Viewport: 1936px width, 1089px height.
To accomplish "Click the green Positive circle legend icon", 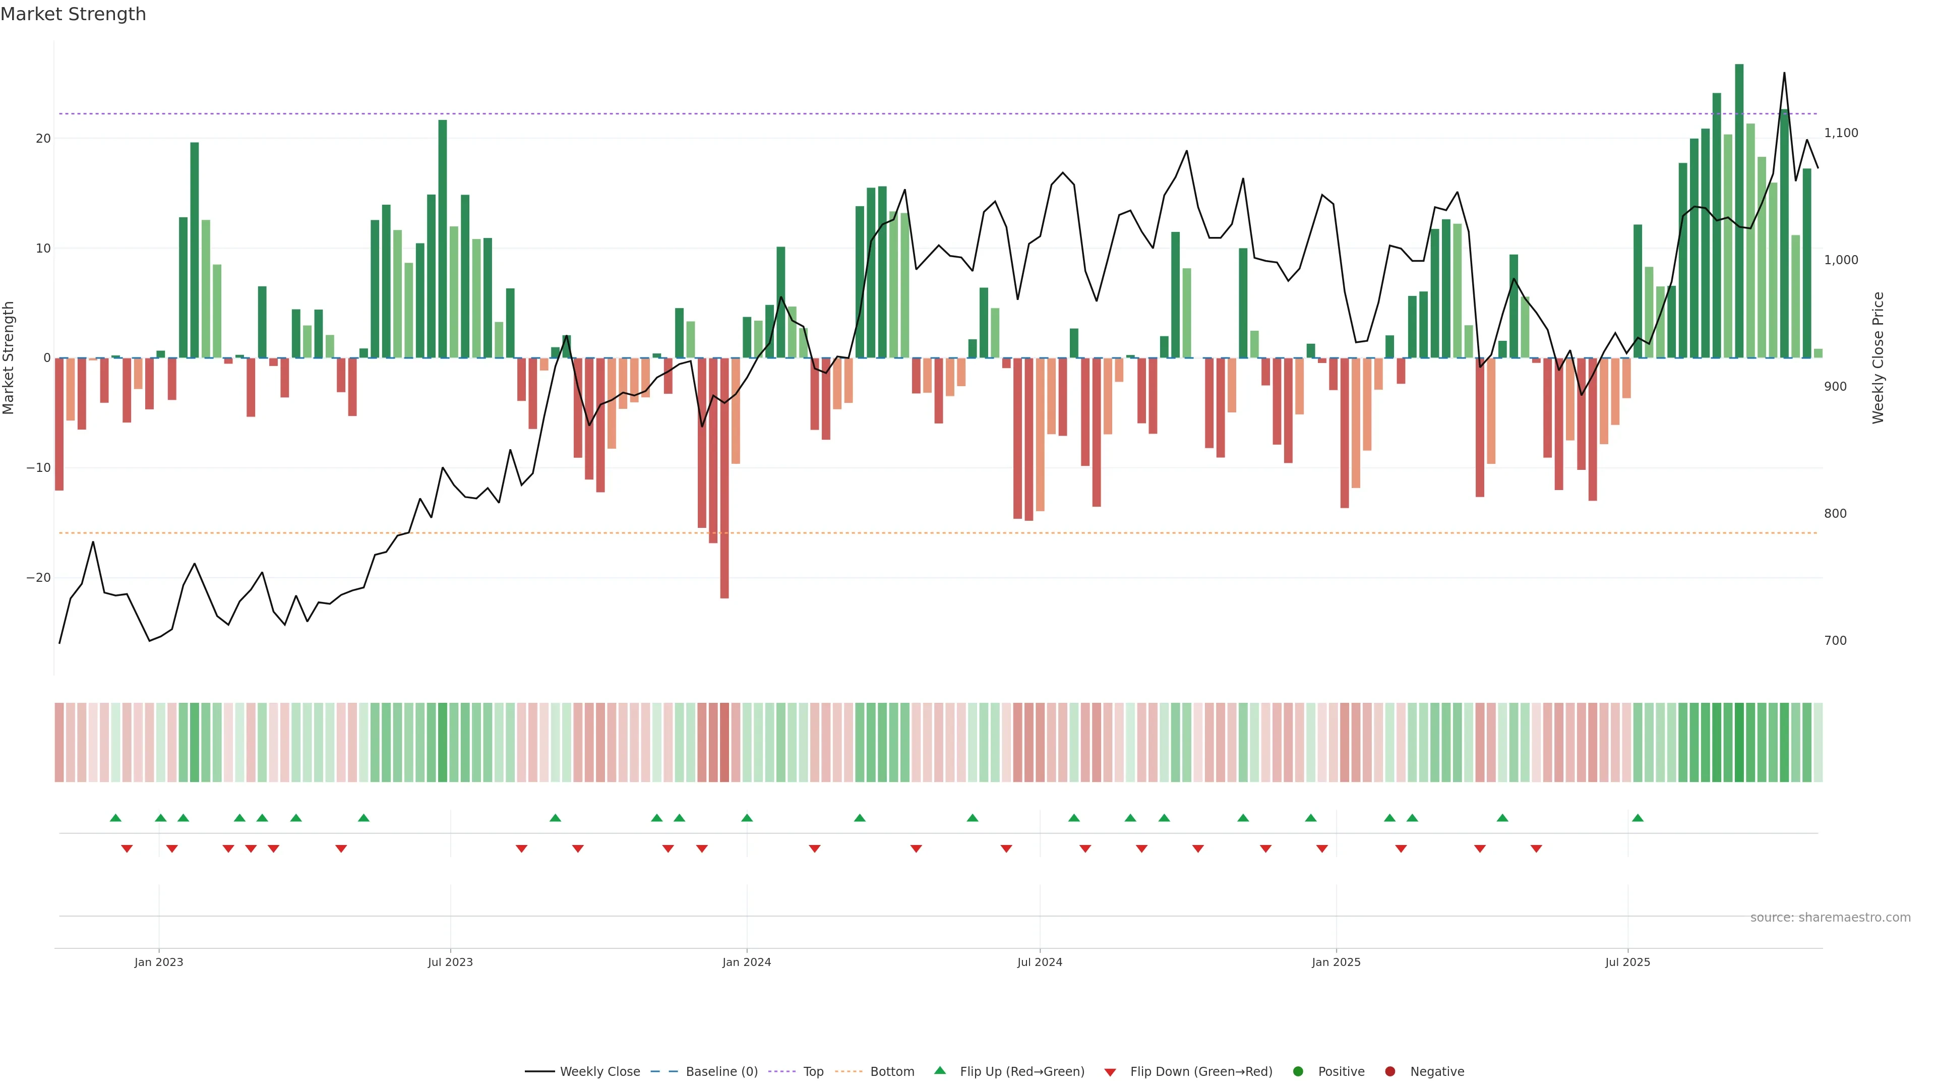I will 1298,1072.
